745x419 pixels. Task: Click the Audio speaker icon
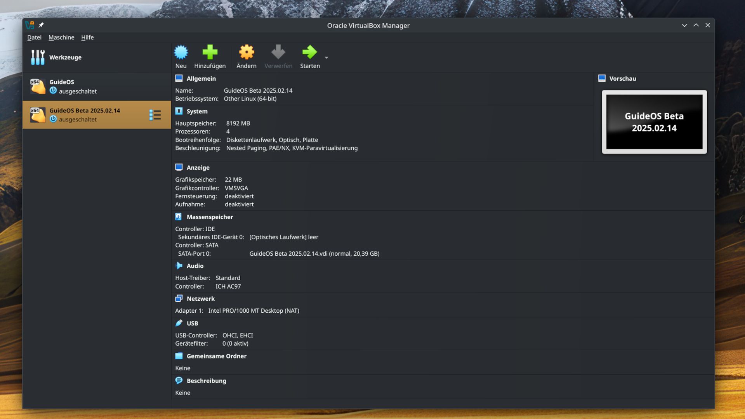click(x=179, y=266)
